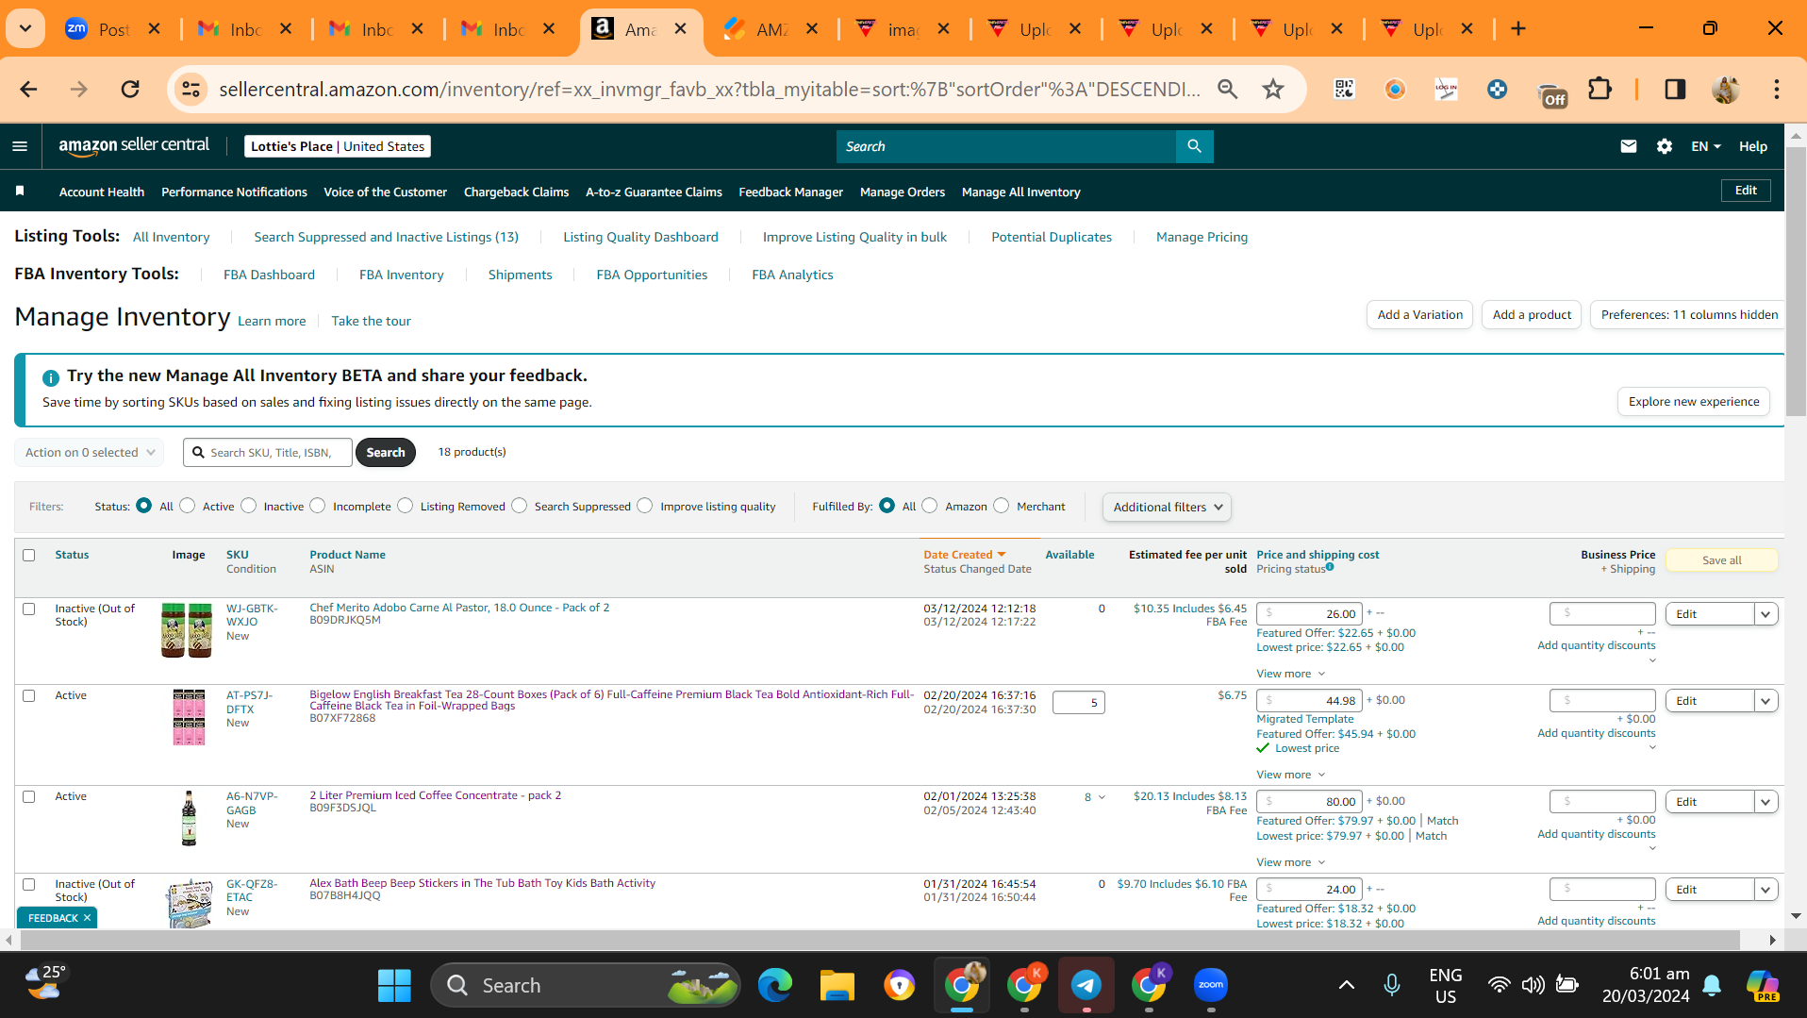Screen dimensions: 1807x1018
Task: Open the EN language dropdown
Action: (1706, 146)
